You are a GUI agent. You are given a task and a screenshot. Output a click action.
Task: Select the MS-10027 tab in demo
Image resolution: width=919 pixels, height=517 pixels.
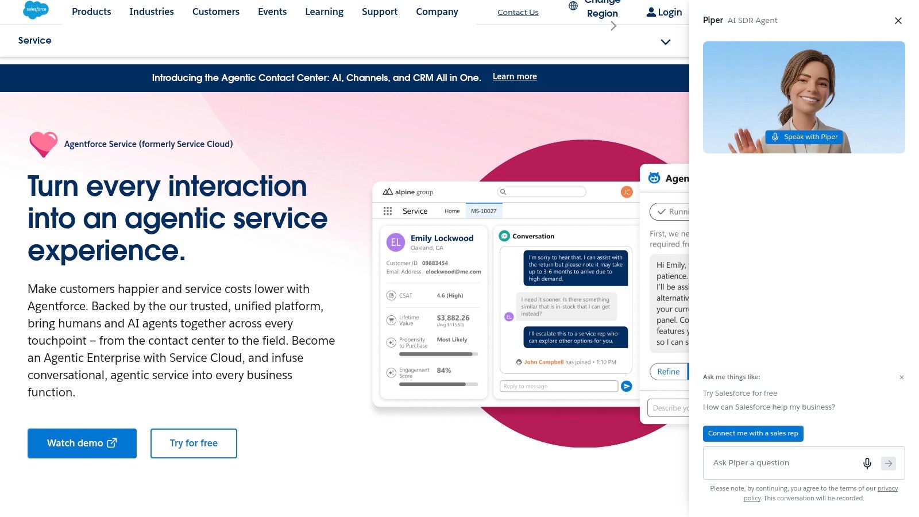pos(484,211)
